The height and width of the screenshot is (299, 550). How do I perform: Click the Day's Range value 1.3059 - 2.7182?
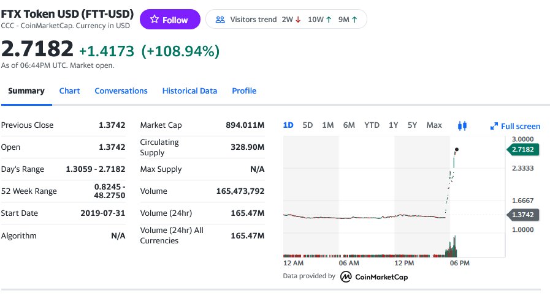(x=96, y=169)
